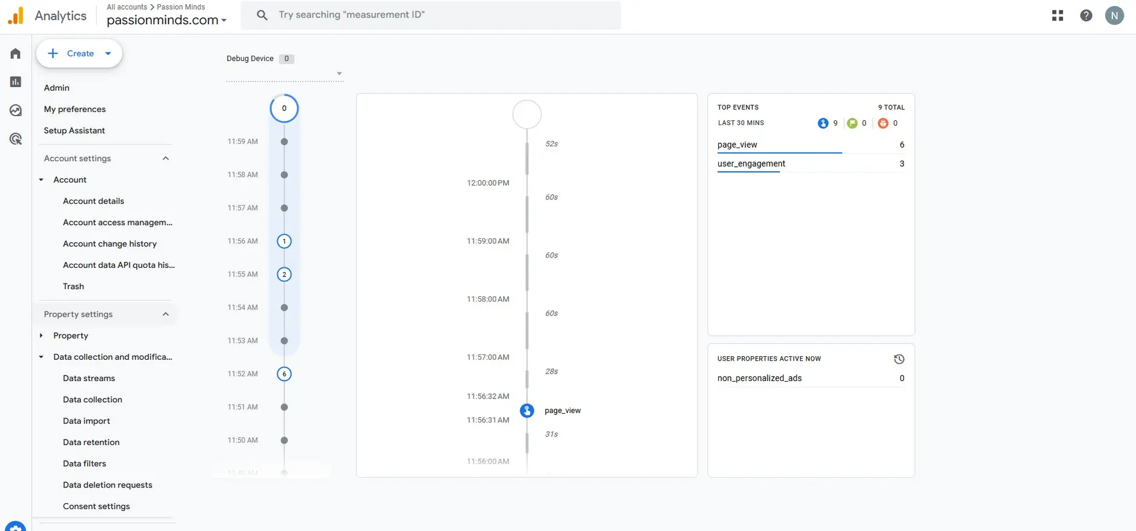Open the Home icon in left rail
The width and height of the screenshot is (1136, 531).
[x=16, y=54]
